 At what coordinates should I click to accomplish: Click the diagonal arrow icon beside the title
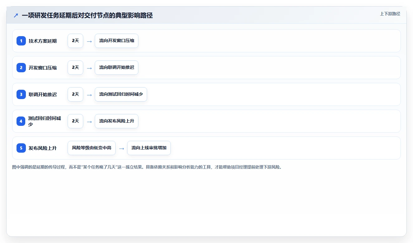[16, 15]
